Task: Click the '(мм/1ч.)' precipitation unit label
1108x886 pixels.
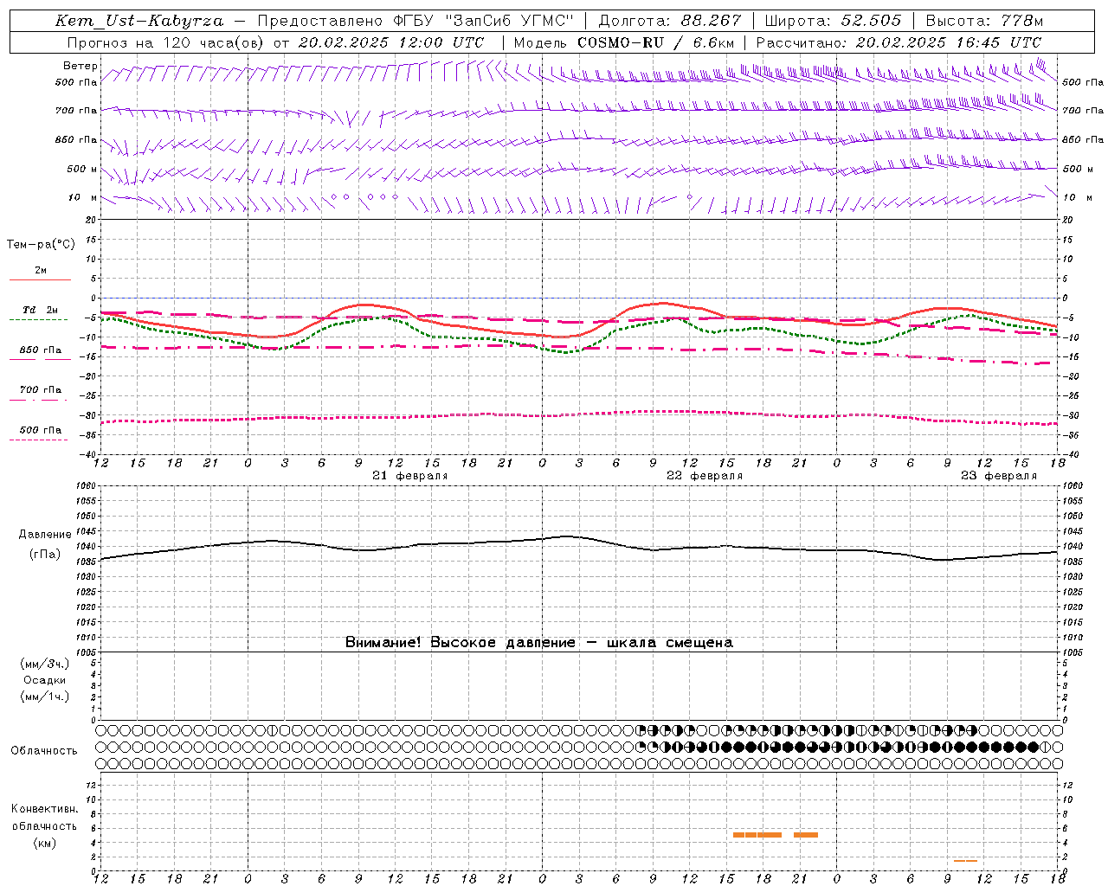Action: click(45, 697)
